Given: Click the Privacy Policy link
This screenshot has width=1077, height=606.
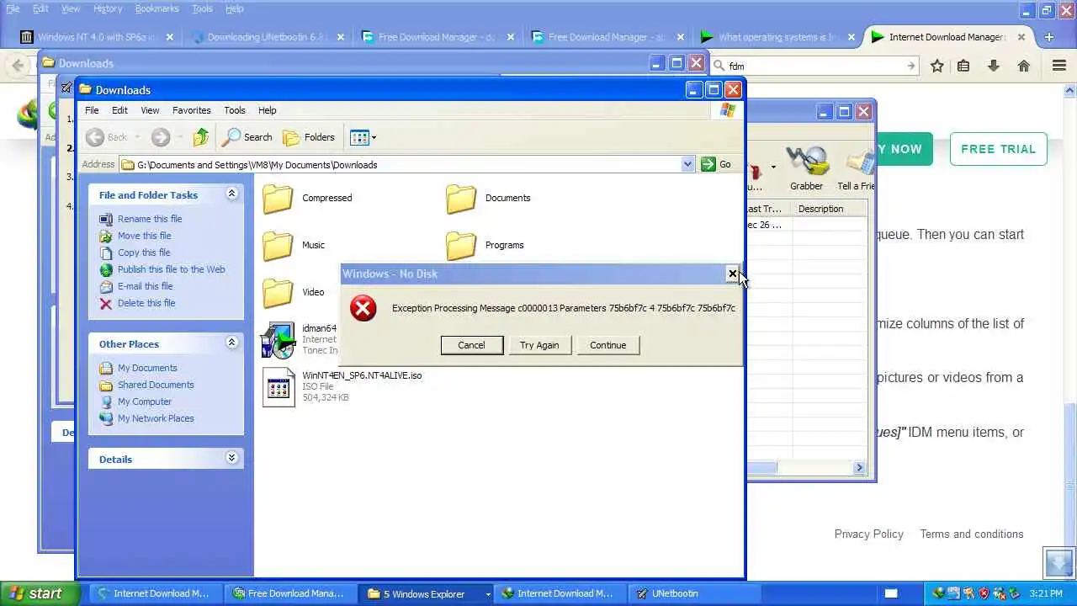Looking at the screenshot, I should pos(868,534).
